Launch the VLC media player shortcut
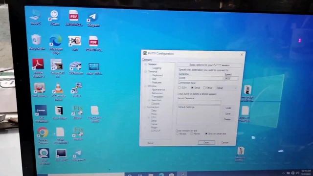This screenshot has height=176, width=313. tap(58, 92)
